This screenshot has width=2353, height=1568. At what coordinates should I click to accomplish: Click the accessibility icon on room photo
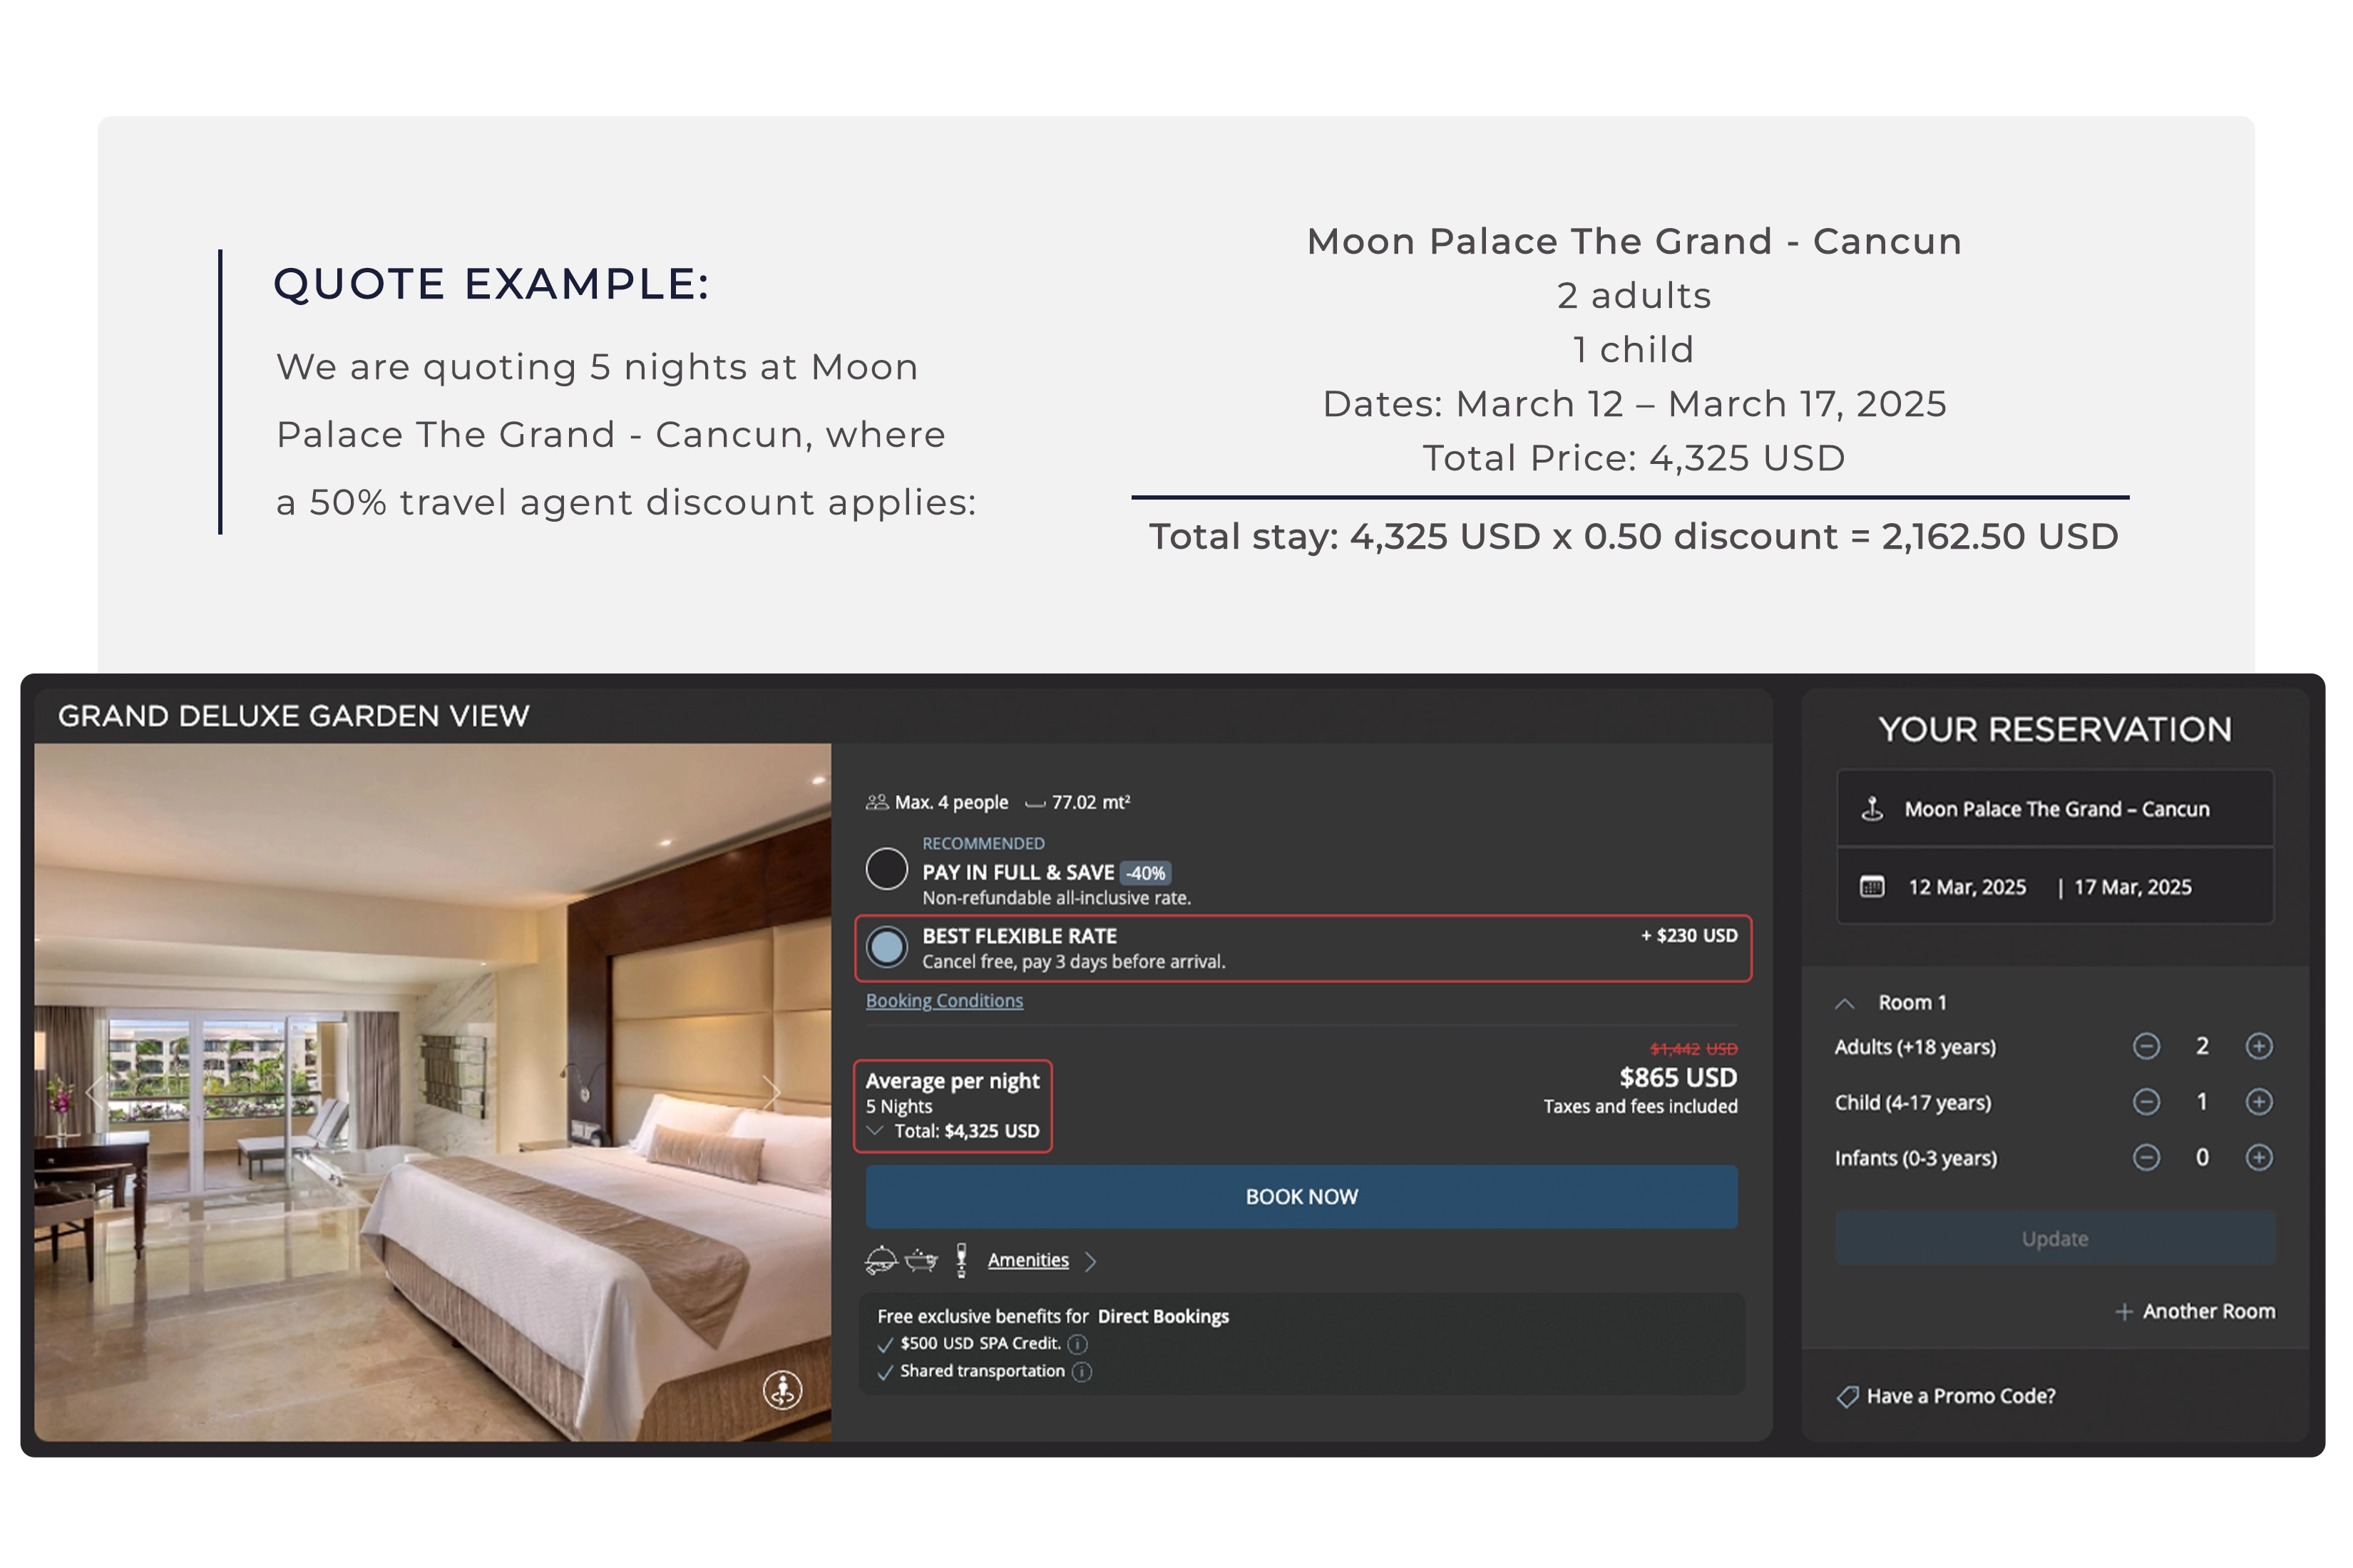tap(782, 1389)
